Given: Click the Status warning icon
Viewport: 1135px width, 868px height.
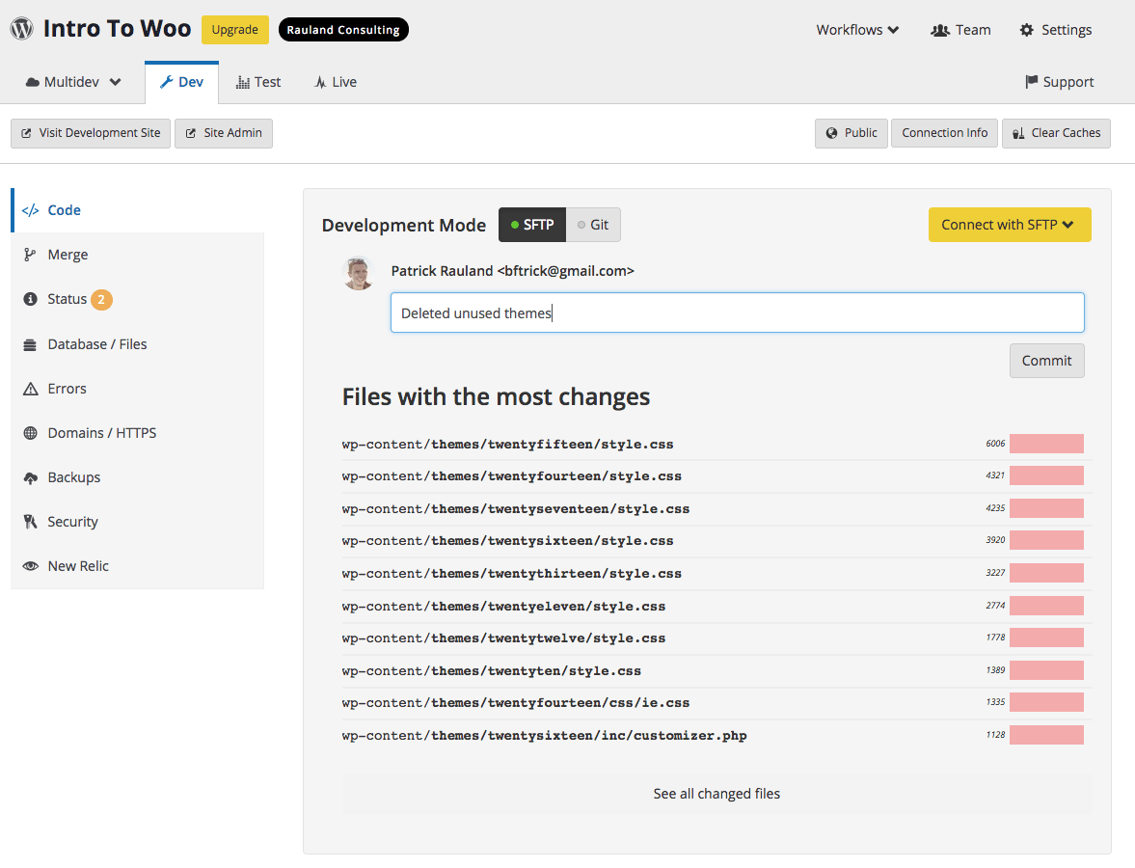Looking at the screenshot, I should click(30, 299).
